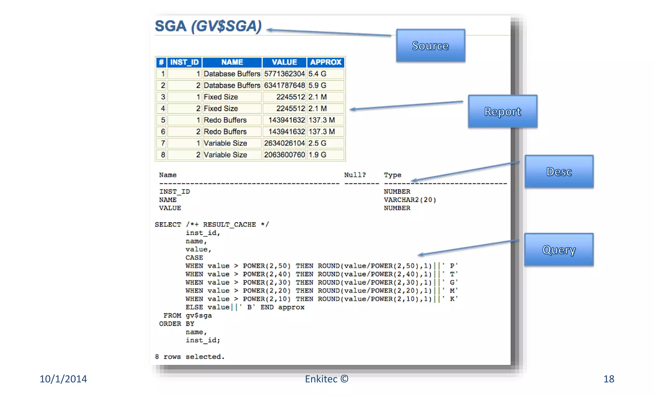This screenshot has width=654, height=397.
Task: Click the Enkitec © footer text
Action: tap(326, 379)
